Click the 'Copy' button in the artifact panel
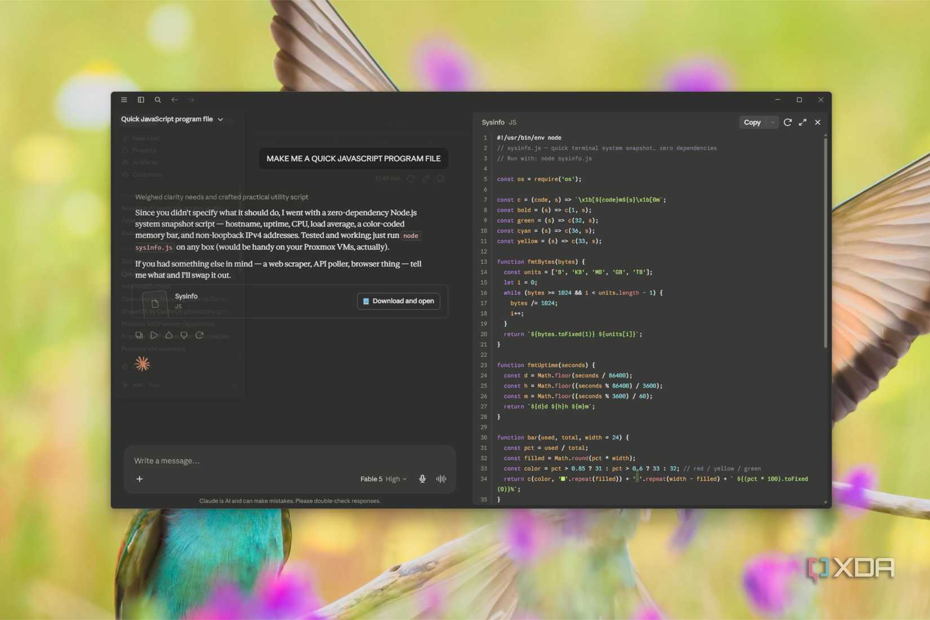930x620 pixels. [752, 122]
